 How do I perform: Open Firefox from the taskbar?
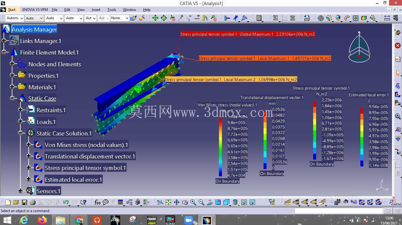[x=43, y=220]
